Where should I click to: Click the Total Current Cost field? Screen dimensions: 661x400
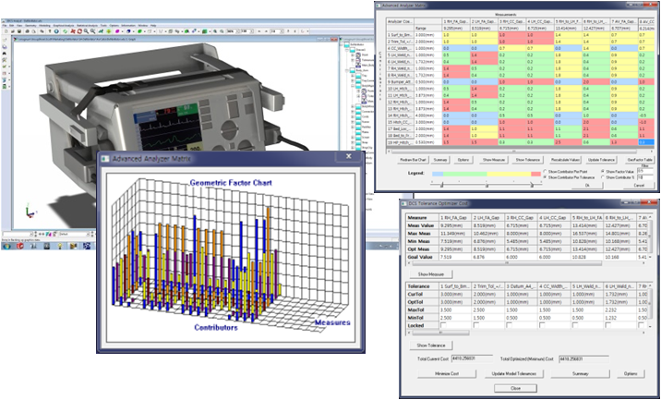(x=472, y=358)
